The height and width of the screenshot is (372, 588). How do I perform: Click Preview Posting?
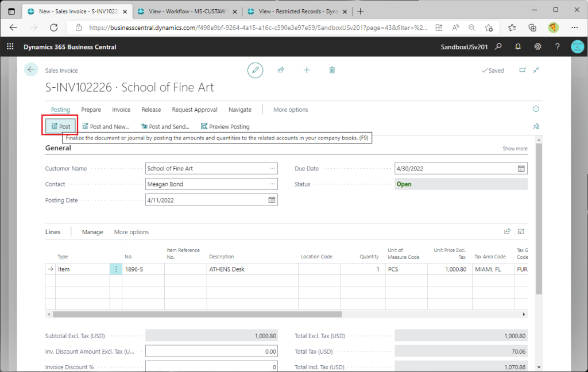tap(225, 126)
